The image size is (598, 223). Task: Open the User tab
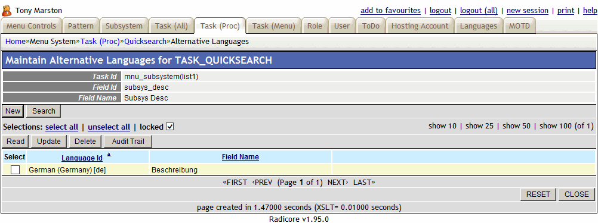[342, 26]
